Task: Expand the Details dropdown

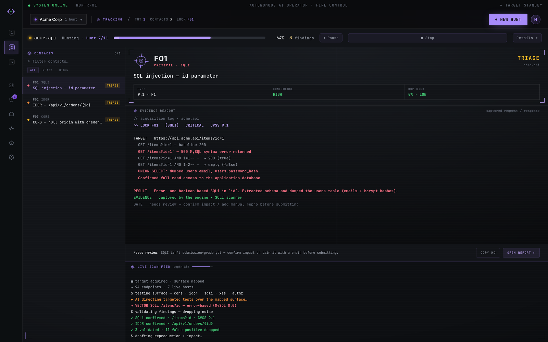Action: 527,38
